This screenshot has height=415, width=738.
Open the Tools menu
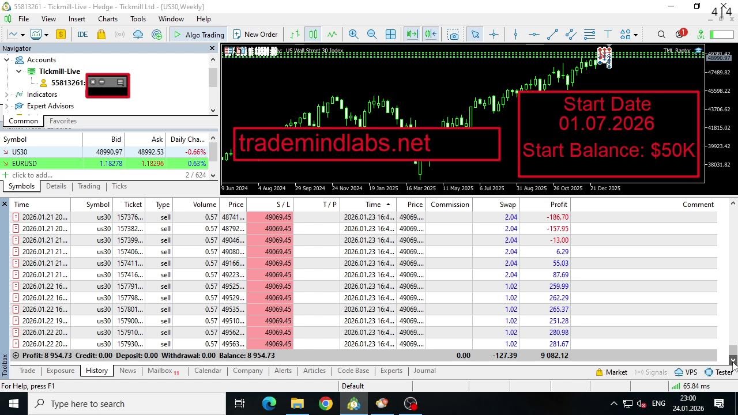pos(138,18)
